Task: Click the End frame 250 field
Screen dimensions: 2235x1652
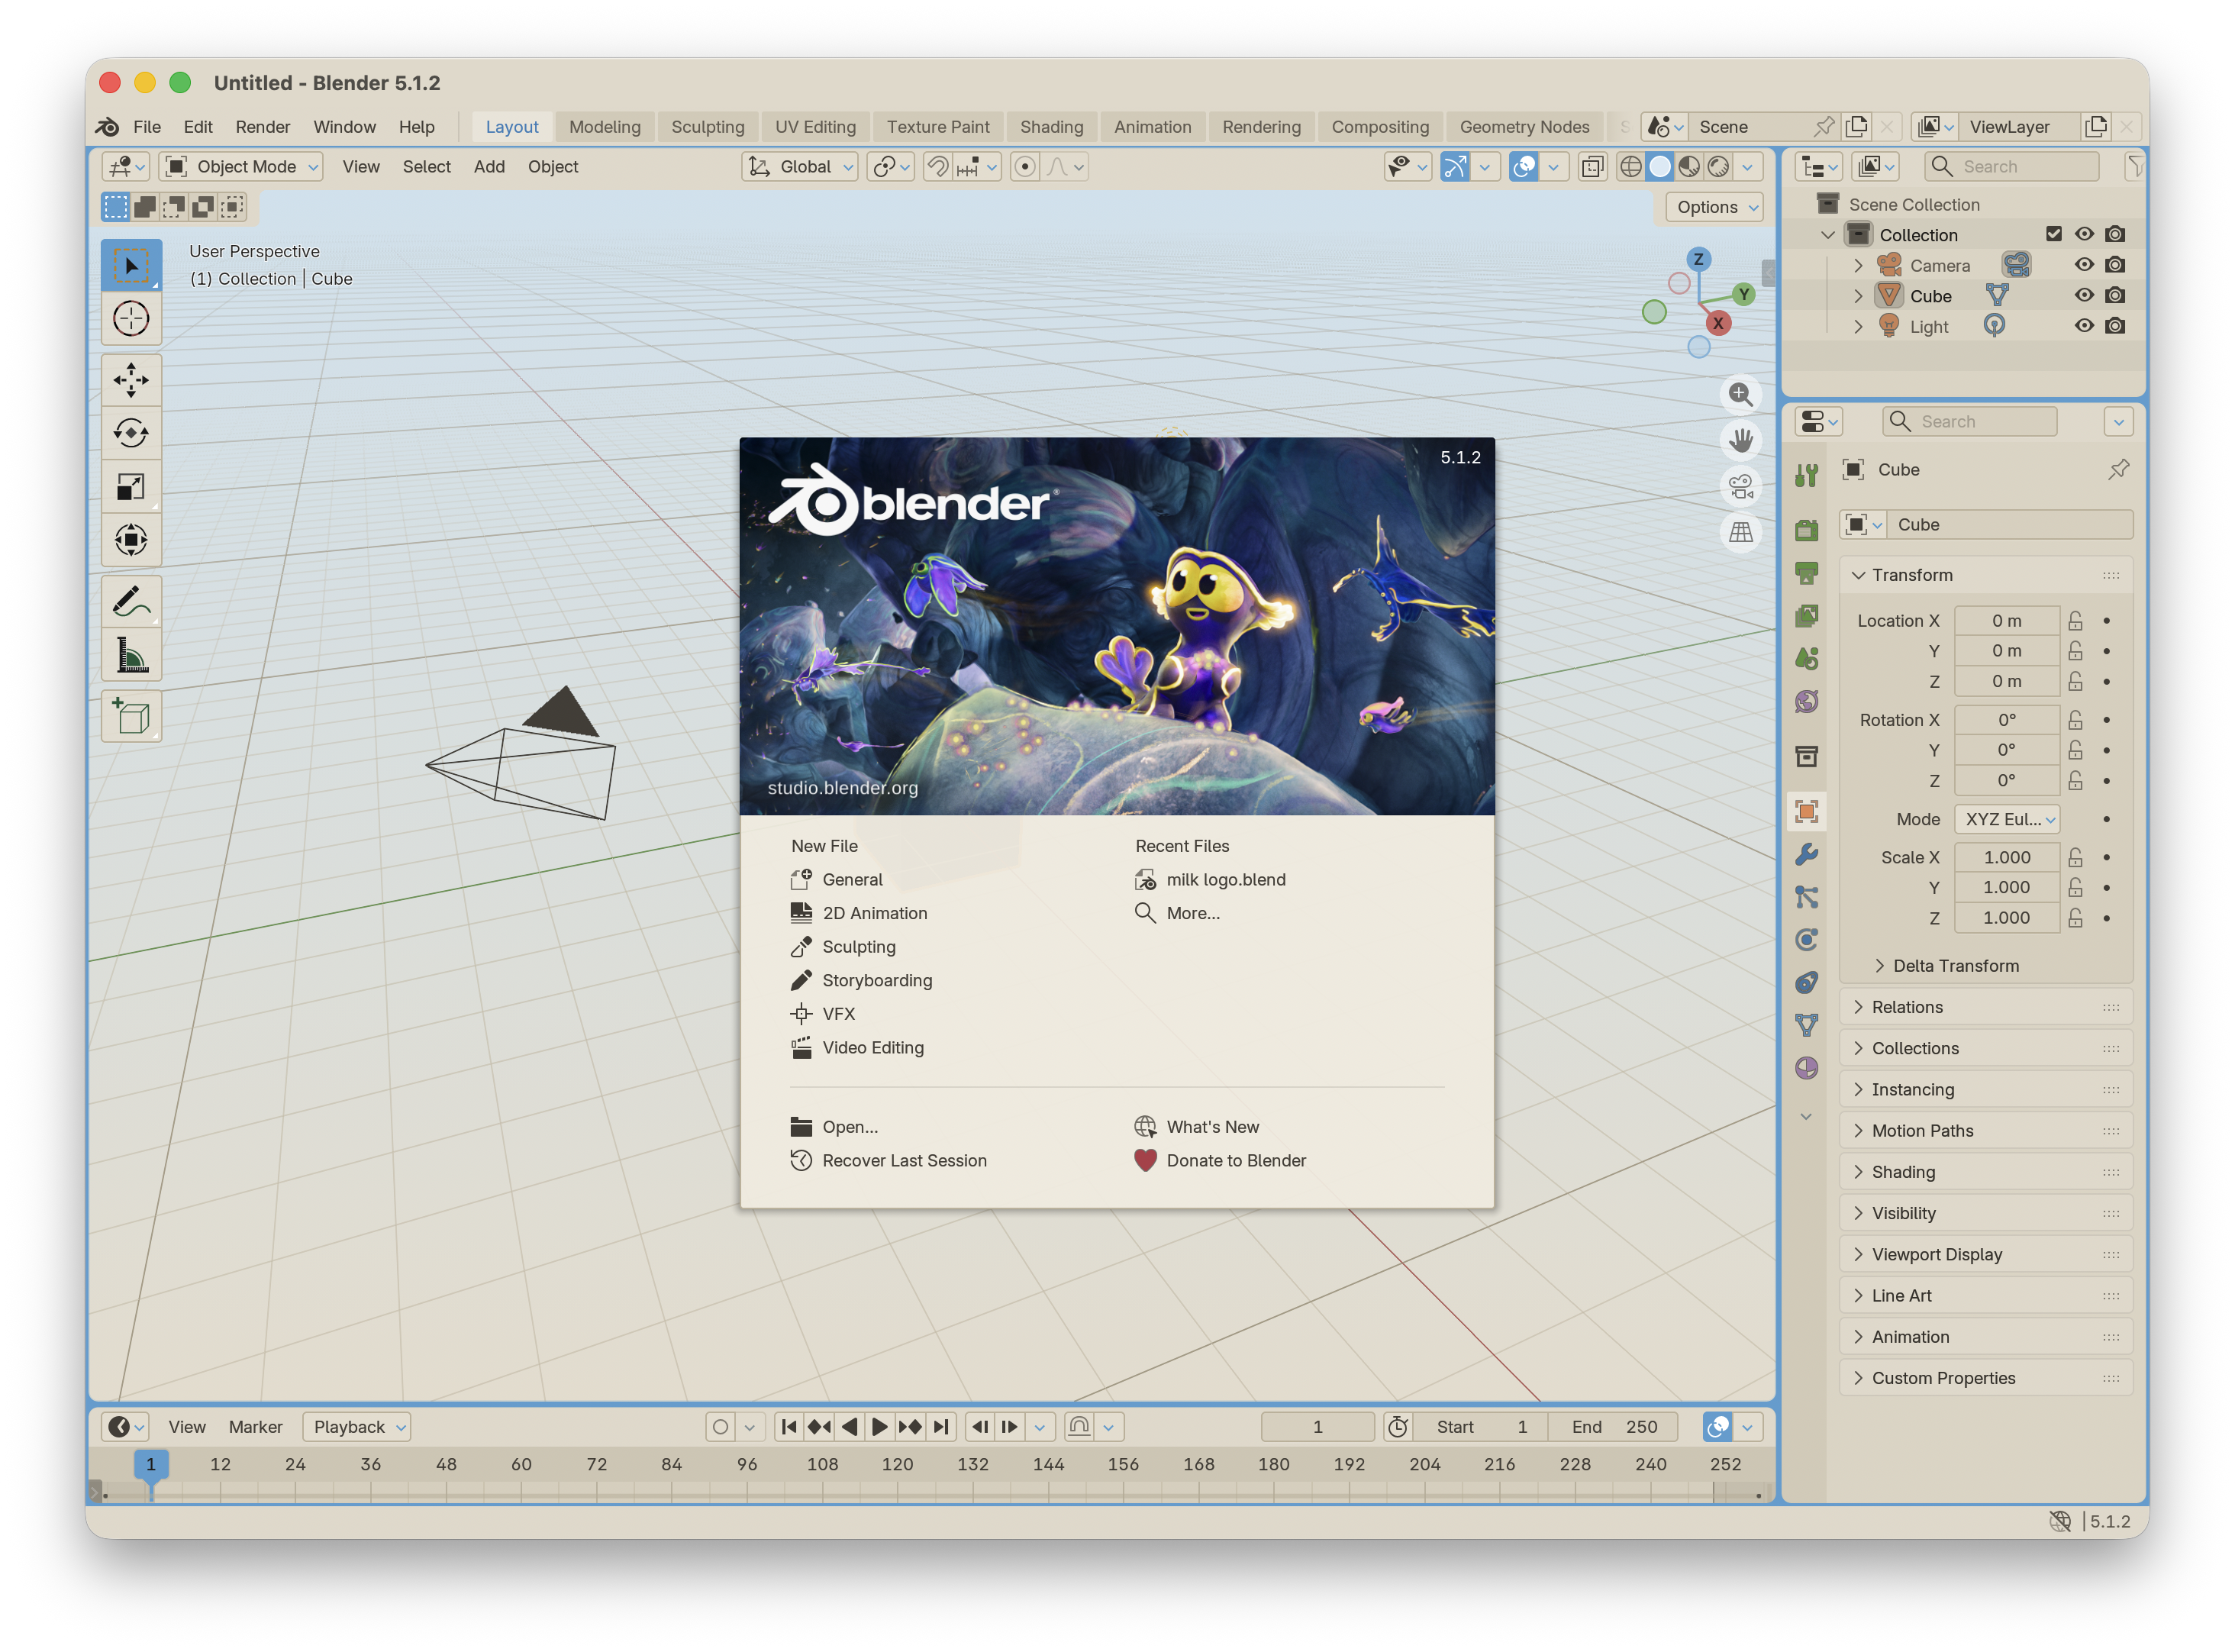Action: 1612,1427
